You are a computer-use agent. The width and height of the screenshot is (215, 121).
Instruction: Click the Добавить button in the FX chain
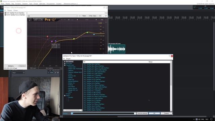coord(11,66)
